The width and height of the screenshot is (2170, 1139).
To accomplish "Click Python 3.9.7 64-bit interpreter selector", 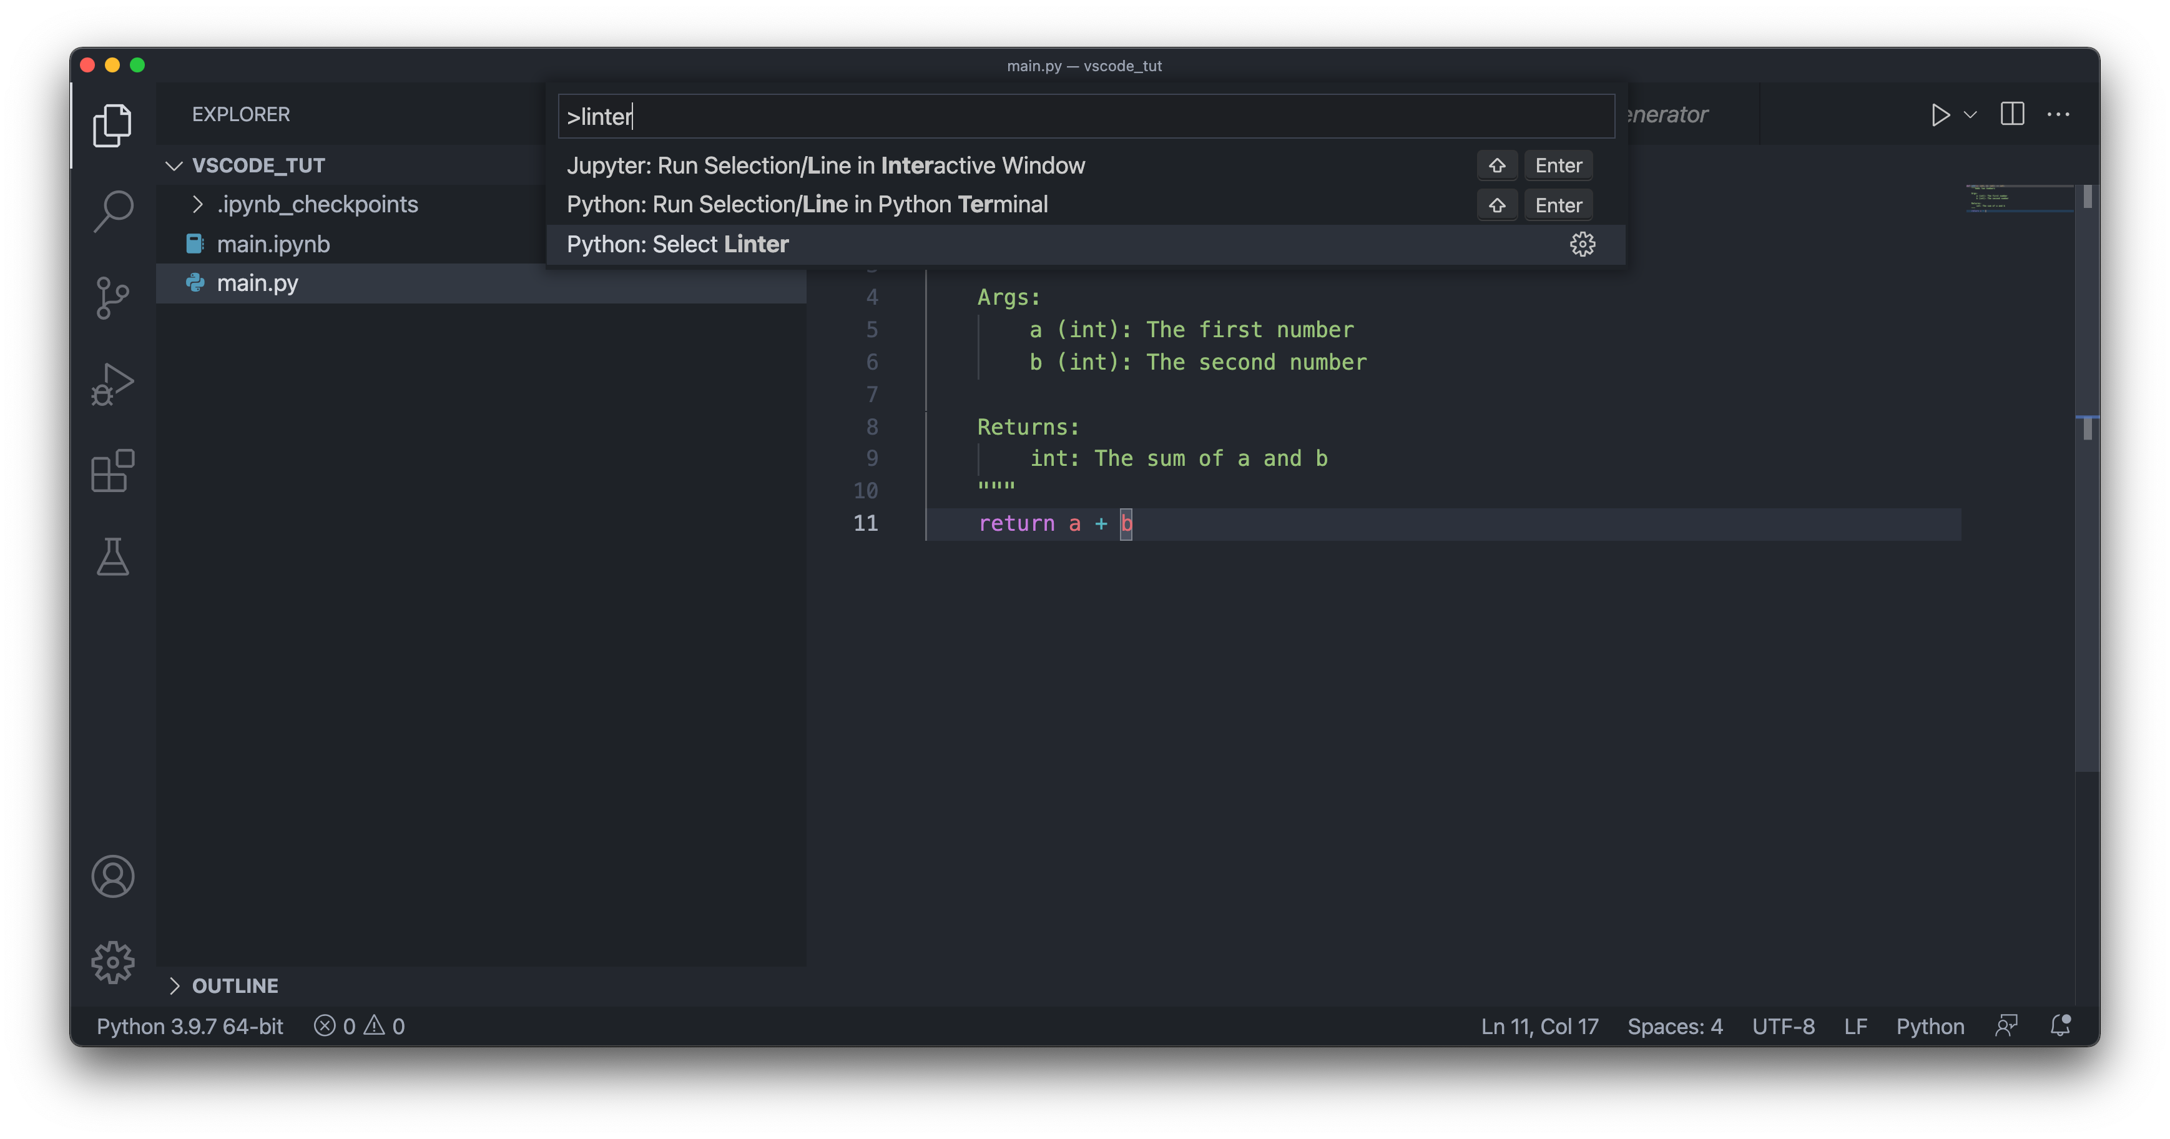I will click(190, 1026).
